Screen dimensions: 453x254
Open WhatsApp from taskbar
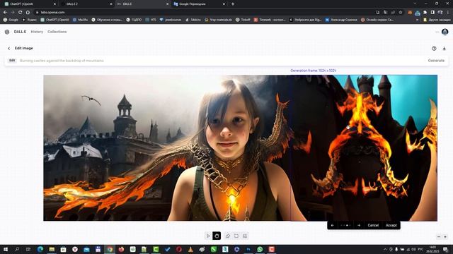[x=260, y=249]
